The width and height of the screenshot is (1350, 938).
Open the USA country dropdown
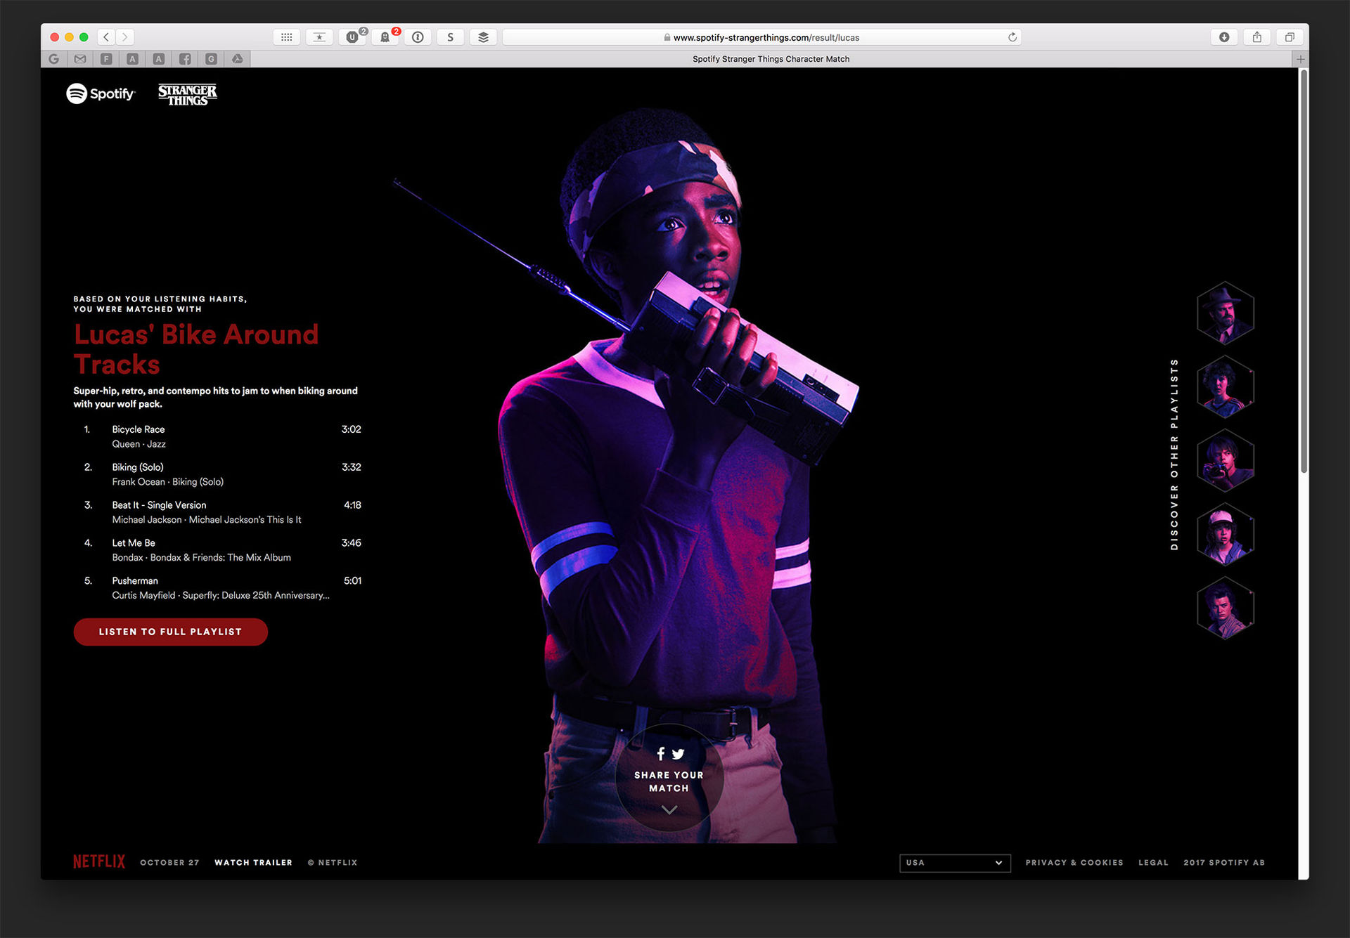coord(954,863)
